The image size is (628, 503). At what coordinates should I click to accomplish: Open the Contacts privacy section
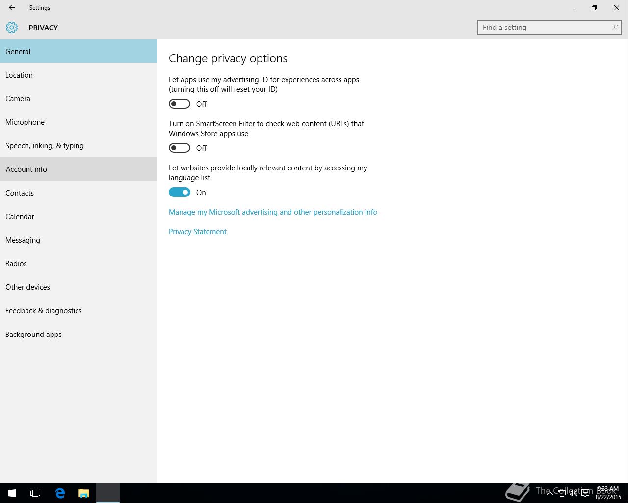pos(78,193)
